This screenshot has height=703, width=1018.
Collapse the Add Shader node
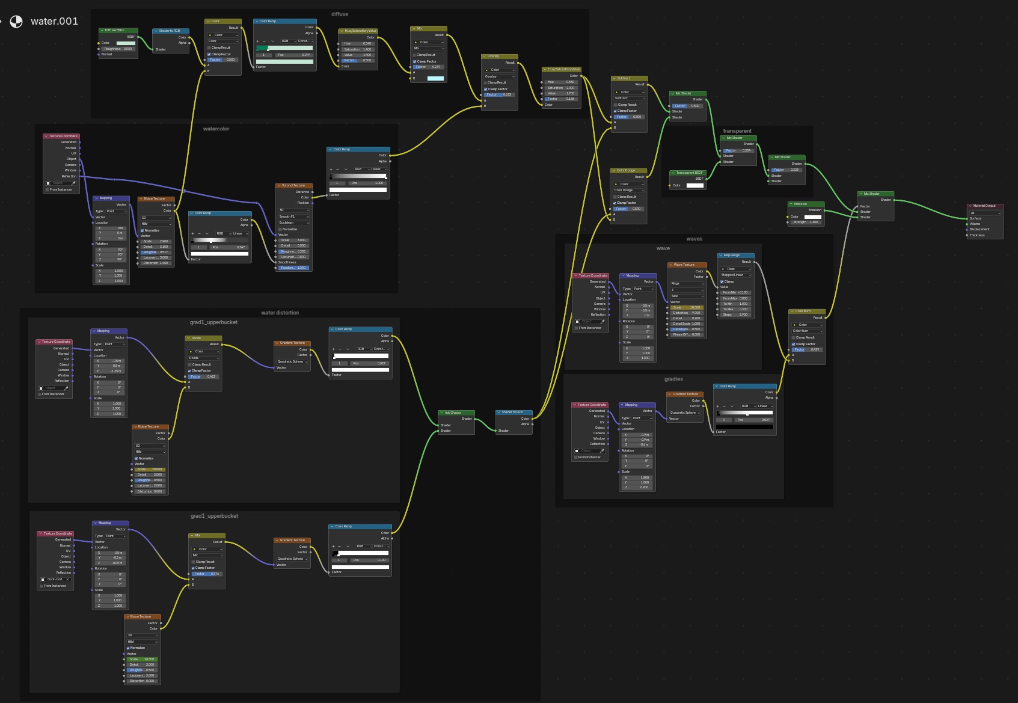pyautogui.click(x=442, y=413)
